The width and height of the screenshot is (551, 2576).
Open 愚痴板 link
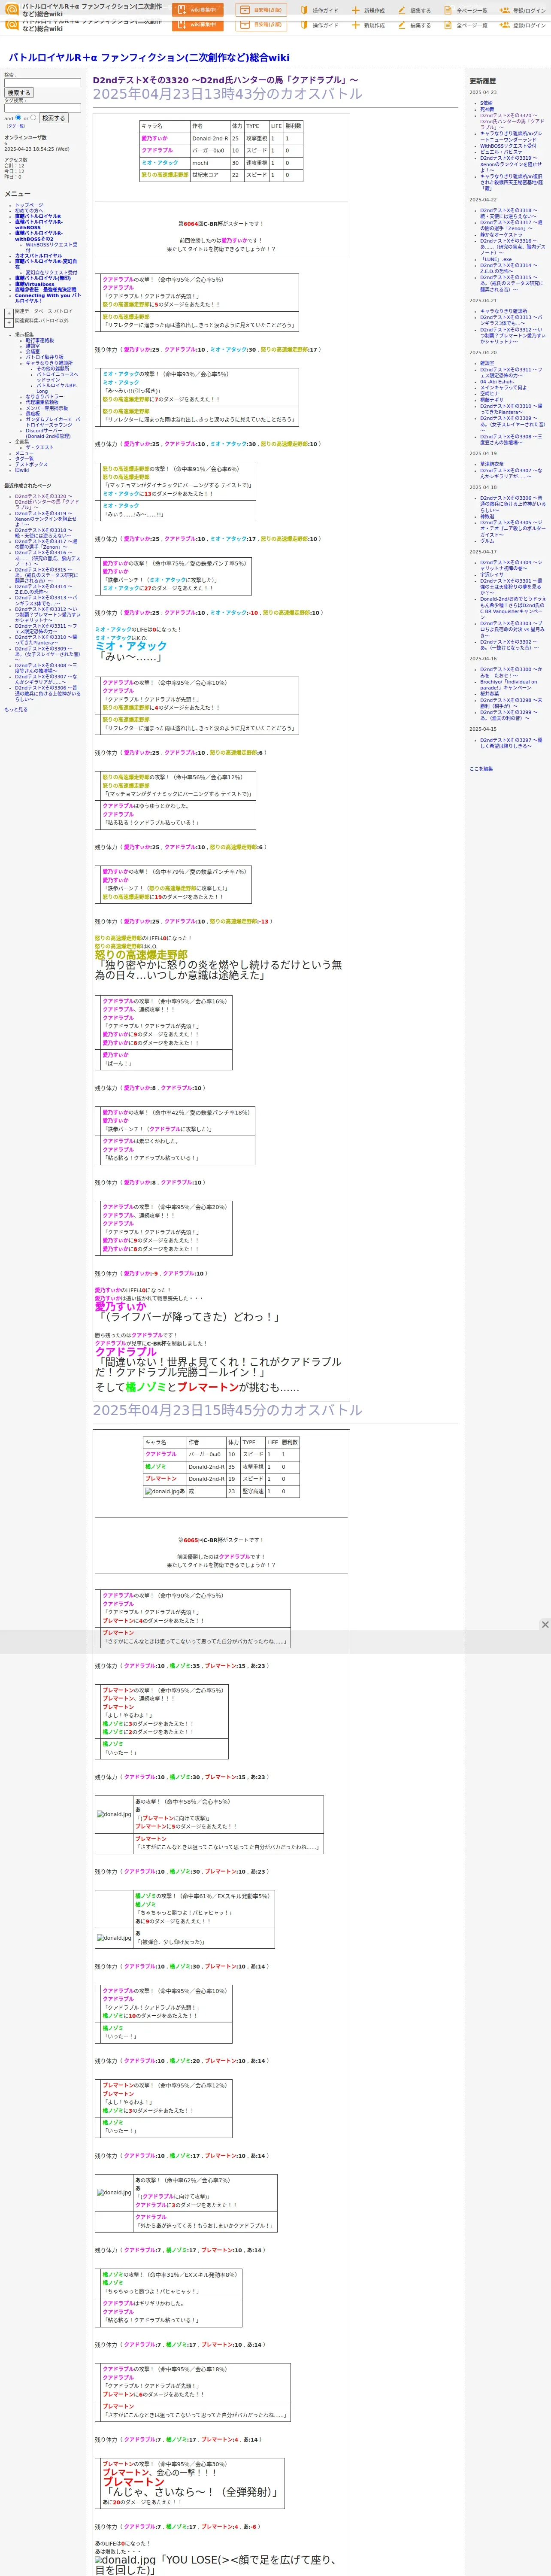point(33,414)
